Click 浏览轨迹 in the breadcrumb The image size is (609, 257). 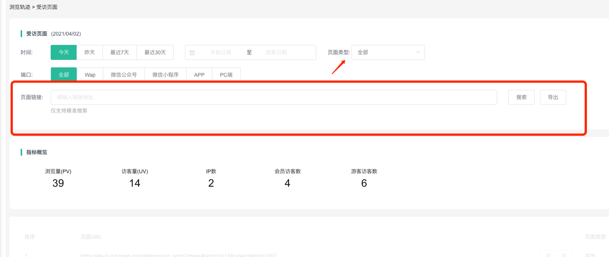tap(20, 7)
